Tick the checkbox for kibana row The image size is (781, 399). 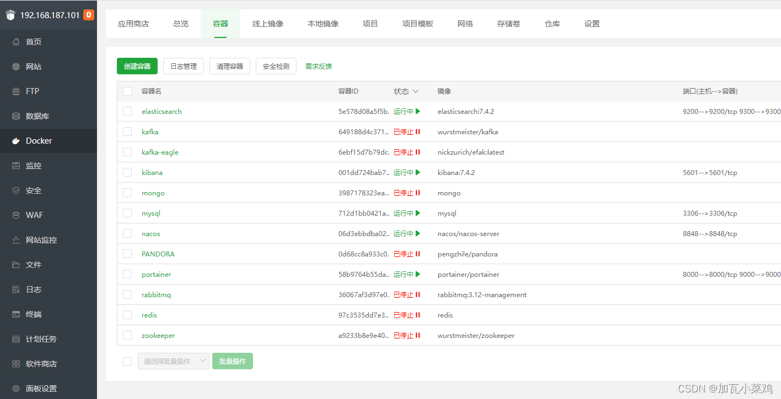pos(127,172)
